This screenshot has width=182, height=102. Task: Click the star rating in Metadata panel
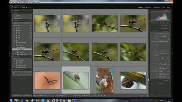pos(162,58)
